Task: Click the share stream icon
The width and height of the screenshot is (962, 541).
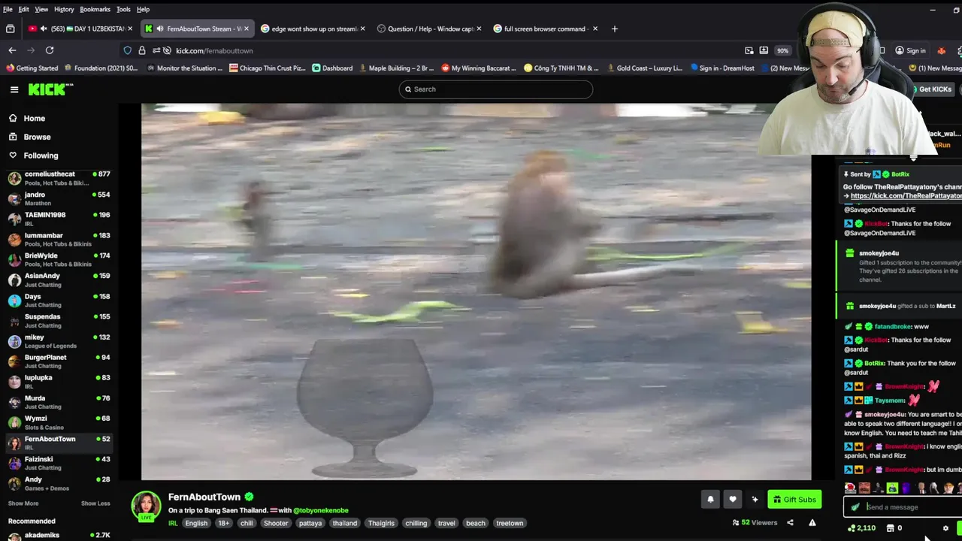Action: coord(790,523)
